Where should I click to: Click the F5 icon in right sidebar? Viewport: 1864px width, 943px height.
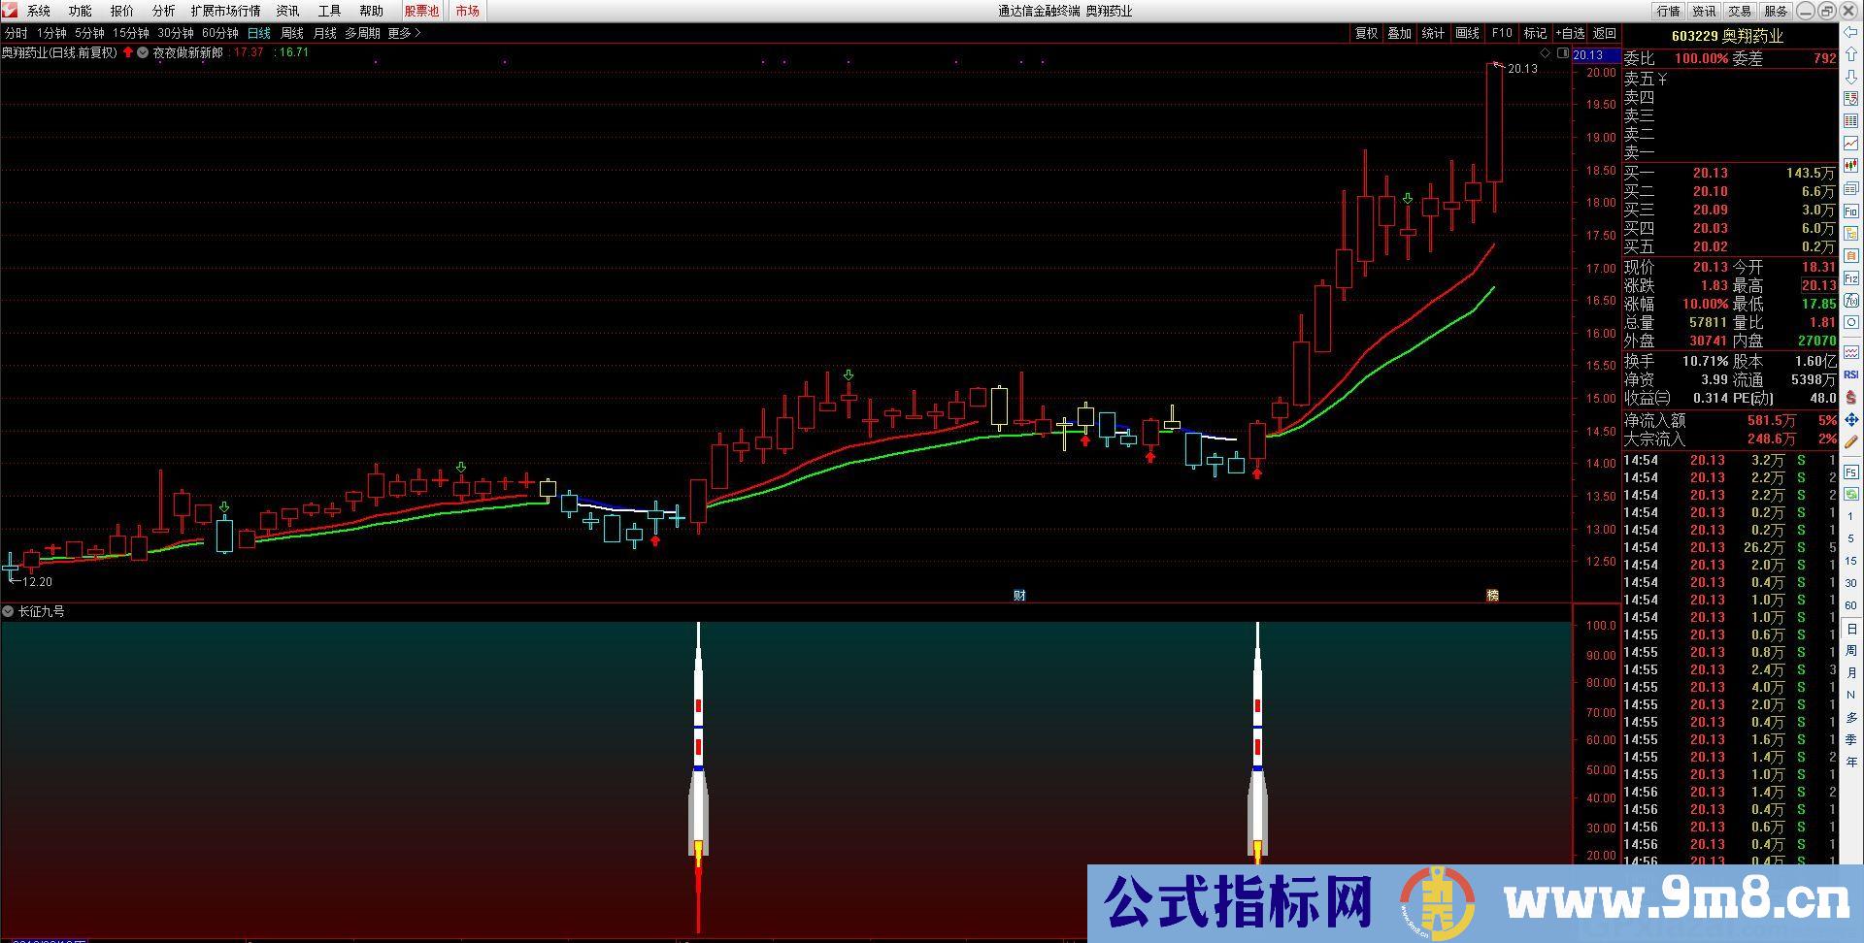tap(1850, 471)
